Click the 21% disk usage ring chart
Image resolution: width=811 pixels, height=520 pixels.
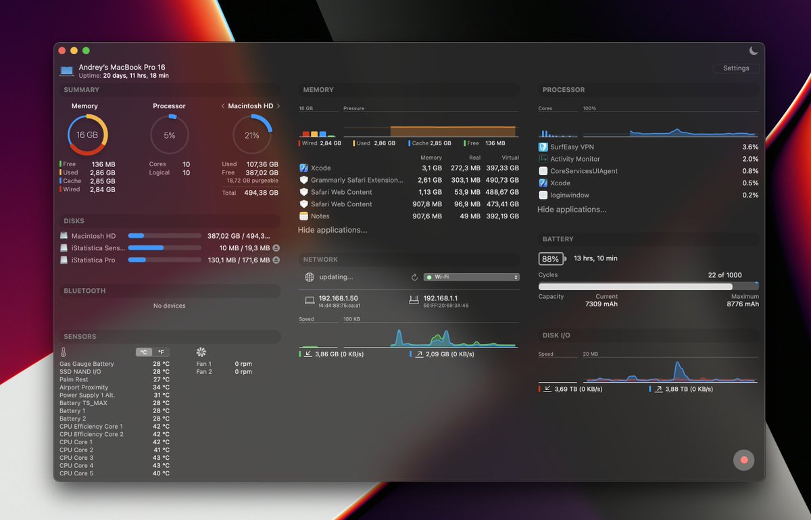coord(252,135)
